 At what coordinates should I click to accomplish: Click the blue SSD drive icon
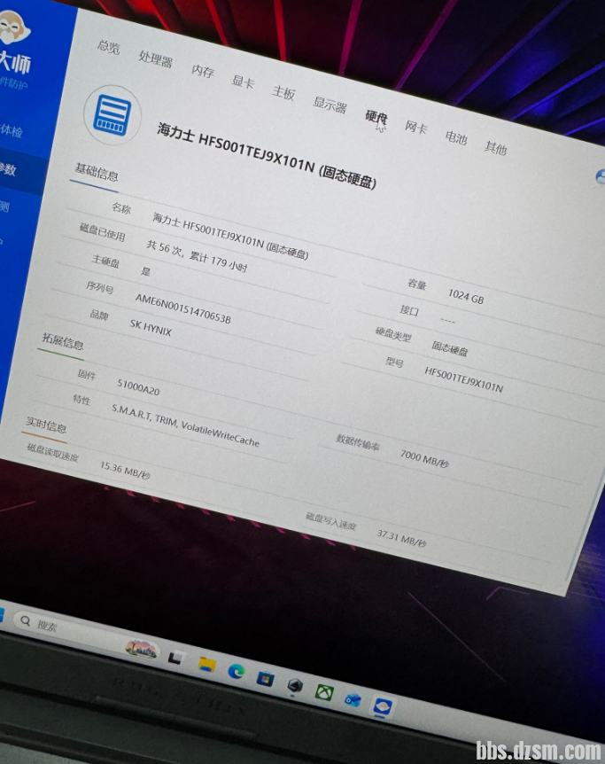click(112, 115)
